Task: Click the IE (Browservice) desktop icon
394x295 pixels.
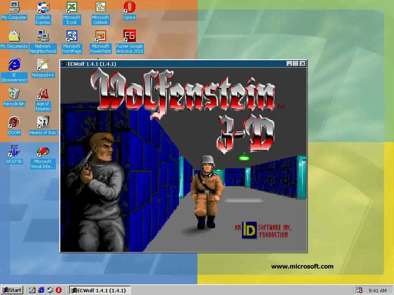Action: pos(14,71)
